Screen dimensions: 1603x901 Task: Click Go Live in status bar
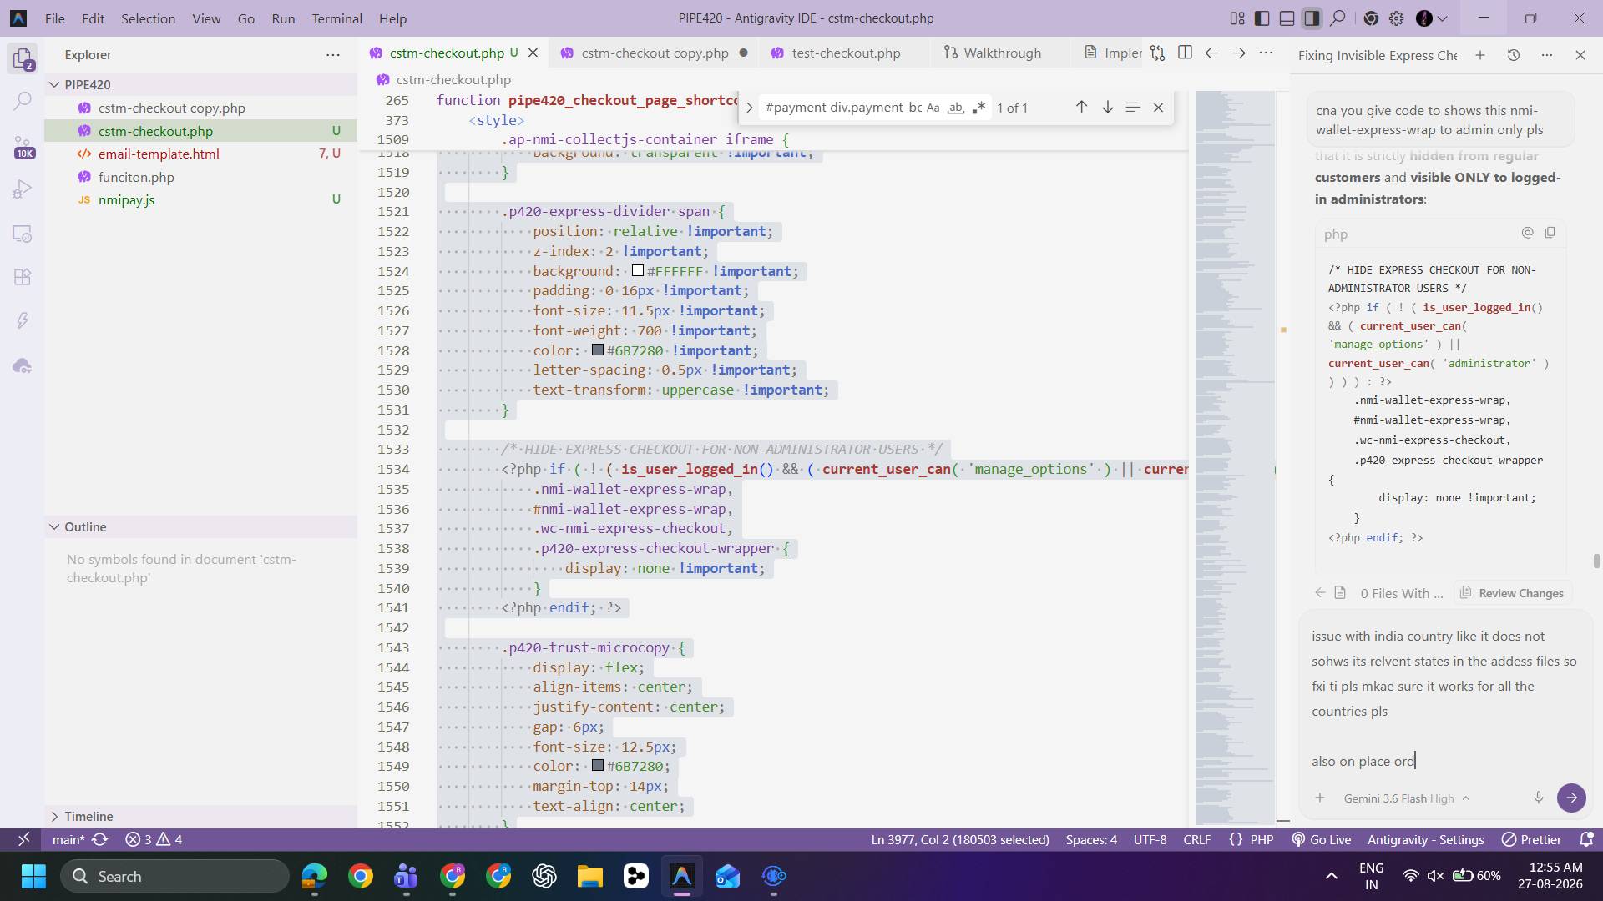click(1321, 839)
